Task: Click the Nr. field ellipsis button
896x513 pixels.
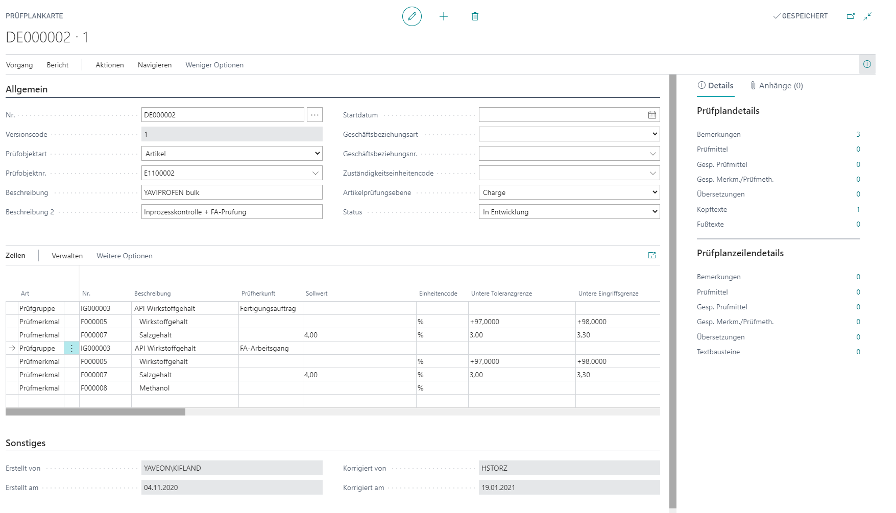Action: point(314,115)
